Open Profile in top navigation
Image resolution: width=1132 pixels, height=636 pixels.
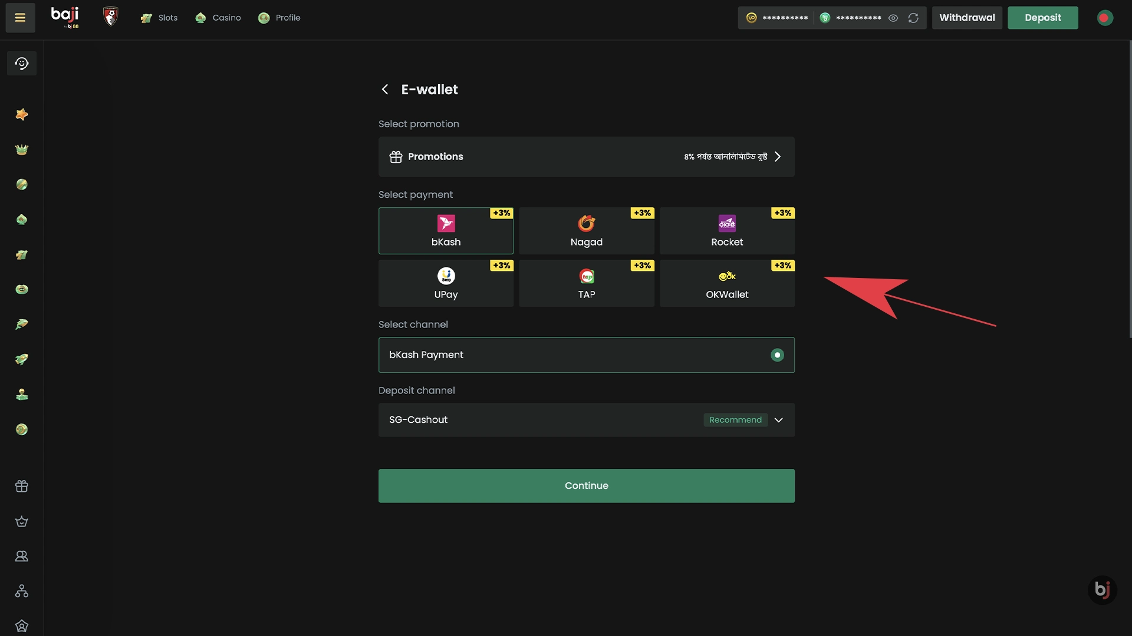(279, 18)
